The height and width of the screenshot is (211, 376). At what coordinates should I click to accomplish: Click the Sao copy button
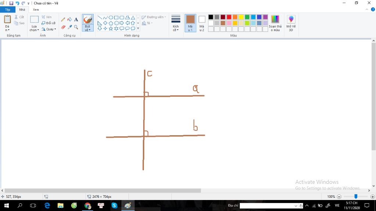(19, 23)
